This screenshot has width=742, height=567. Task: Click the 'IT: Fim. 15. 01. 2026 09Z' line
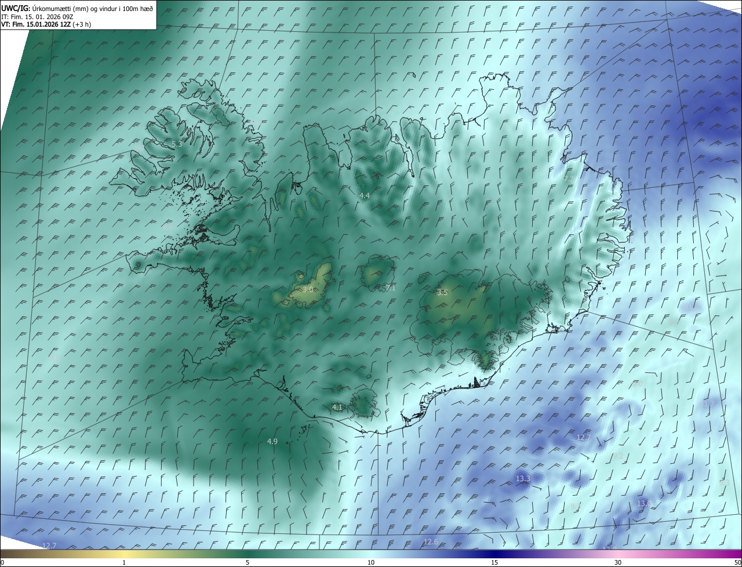point(37,16)
